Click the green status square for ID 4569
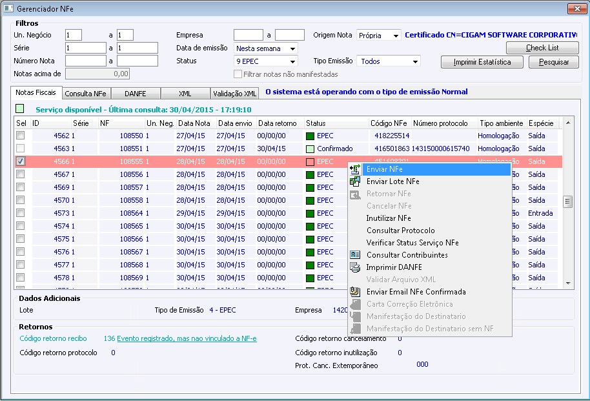The image size is (590, 401). (310, 187)
